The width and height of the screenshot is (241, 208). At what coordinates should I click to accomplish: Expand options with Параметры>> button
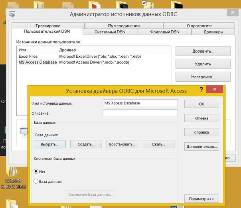[201, 199]
